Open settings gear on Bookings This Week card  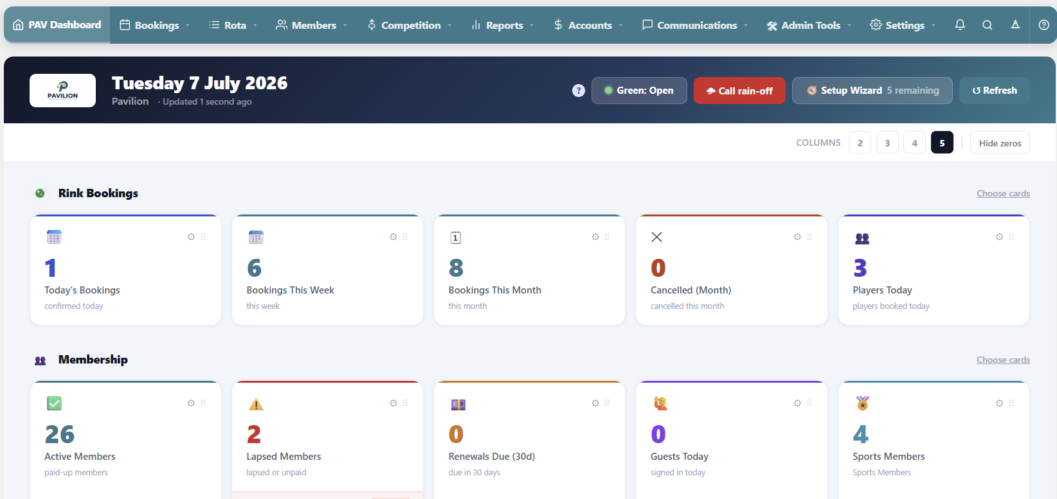(x=393, y=237)
